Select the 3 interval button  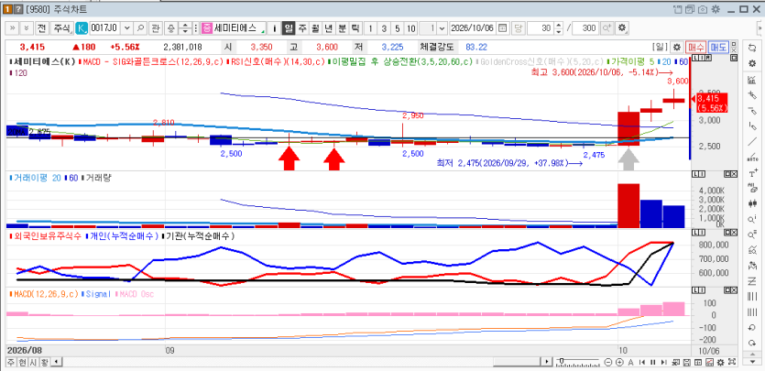pos(384,28)
